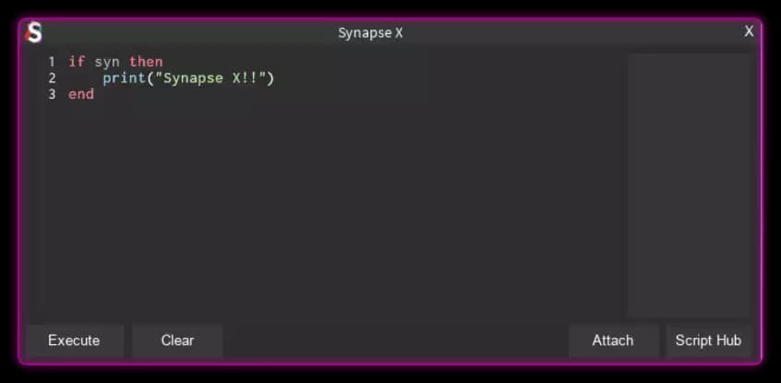Click the 'then' keyword on line one
This screenshot has height=383, width=781.
tap(146, 62)
